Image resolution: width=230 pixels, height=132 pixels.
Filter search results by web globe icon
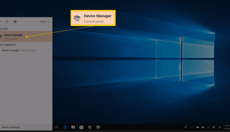tap(15, 22)
